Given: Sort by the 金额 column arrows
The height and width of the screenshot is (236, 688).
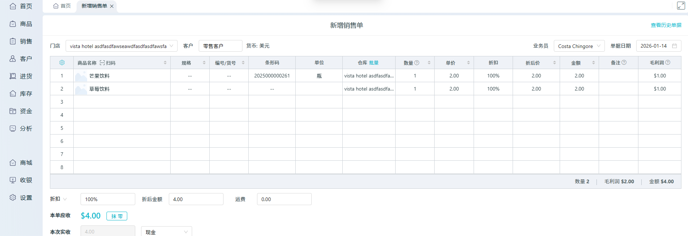Looking at the screenshot, I should pyautogui.click(x=594, y=63).
